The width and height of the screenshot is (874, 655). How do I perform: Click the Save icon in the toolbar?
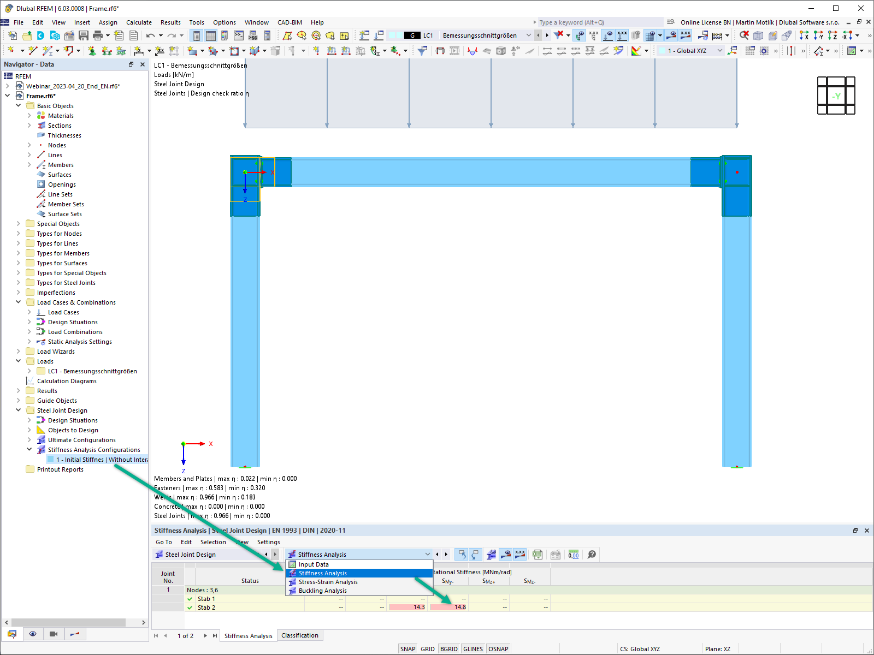[x=84, y=35]
